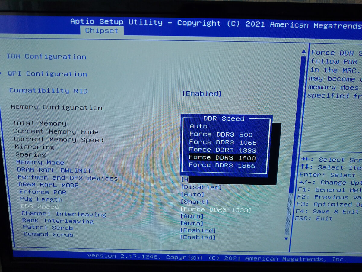Click scrollbar up arrow
The height and width of the screenshot is (272, 362).
point(304,52)
